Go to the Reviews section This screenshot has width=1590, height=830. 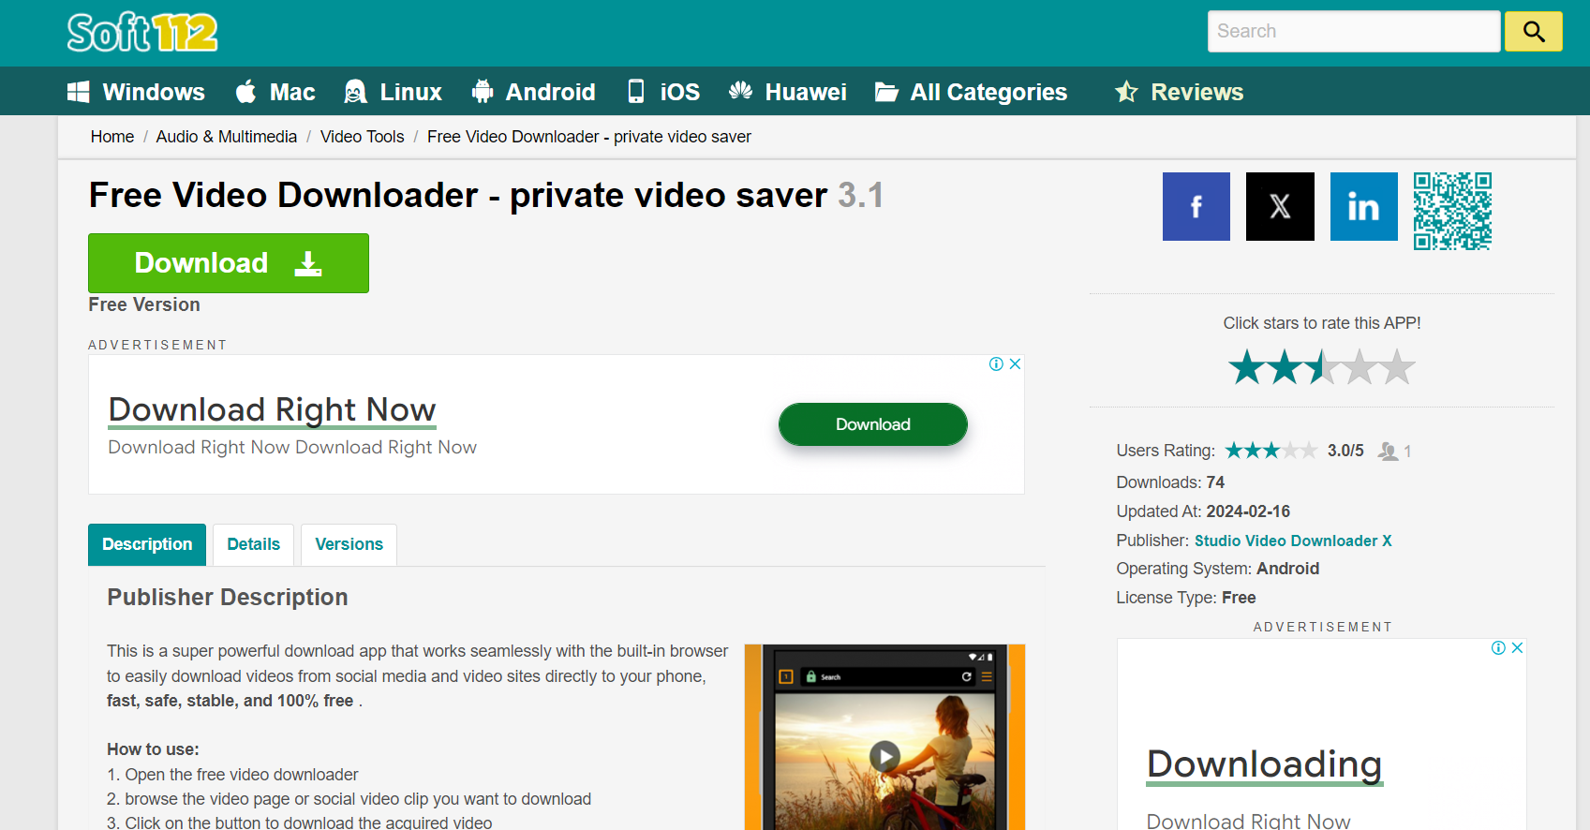(1179, 92)
